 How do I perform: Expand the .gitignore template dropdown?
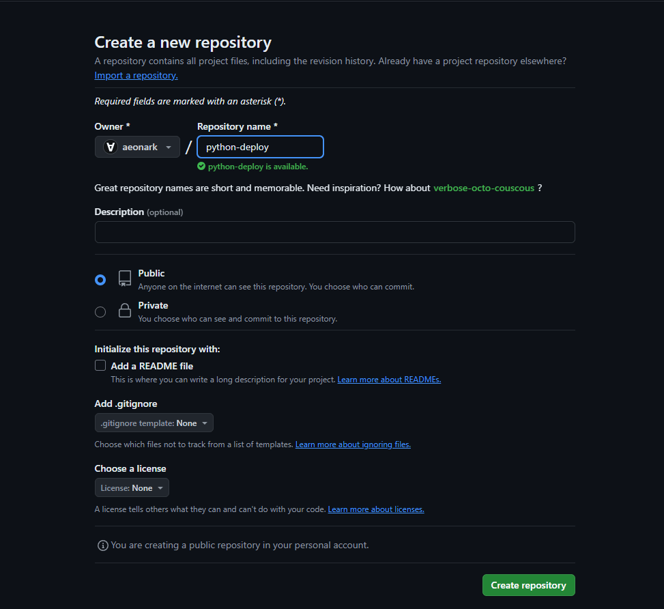click(x=154, y=423)
